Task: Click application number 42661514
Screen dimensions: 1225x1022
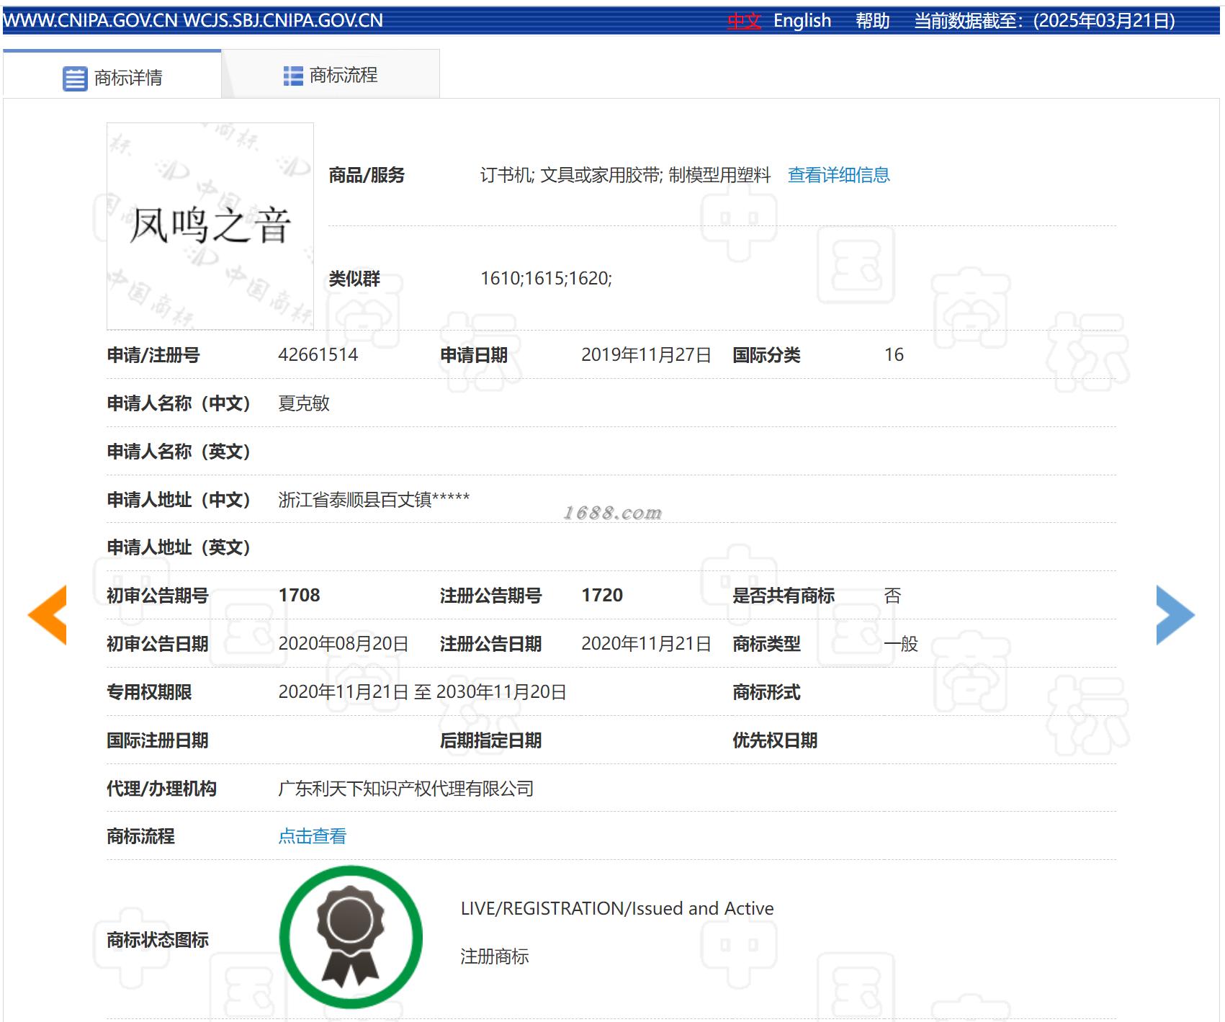Action: [x=318, y=354]
